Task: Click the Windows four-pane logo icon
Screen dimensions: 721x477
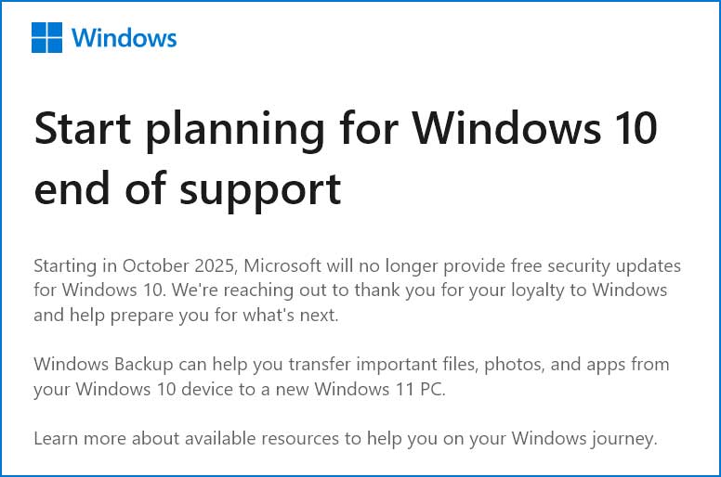Action: tap(47, 37)
